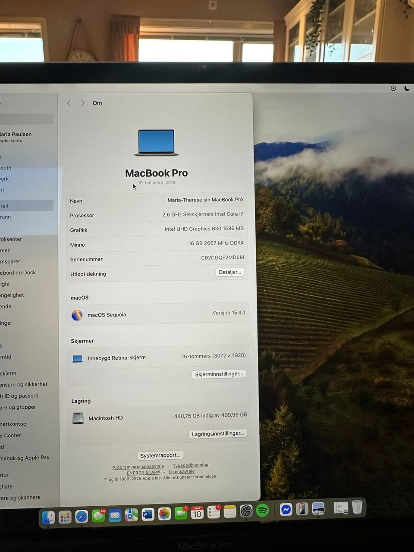Open the ENERGY STAR link

(x=143, y=473)
